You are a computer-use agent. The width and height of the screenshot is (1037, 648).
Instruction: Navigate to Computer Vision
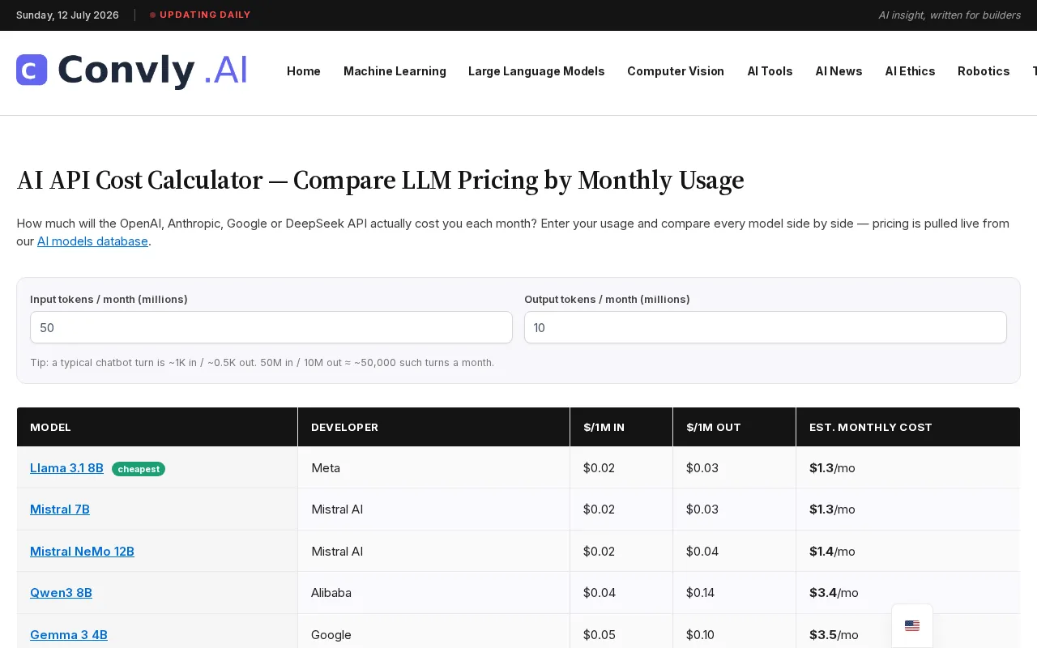[676, 71]
